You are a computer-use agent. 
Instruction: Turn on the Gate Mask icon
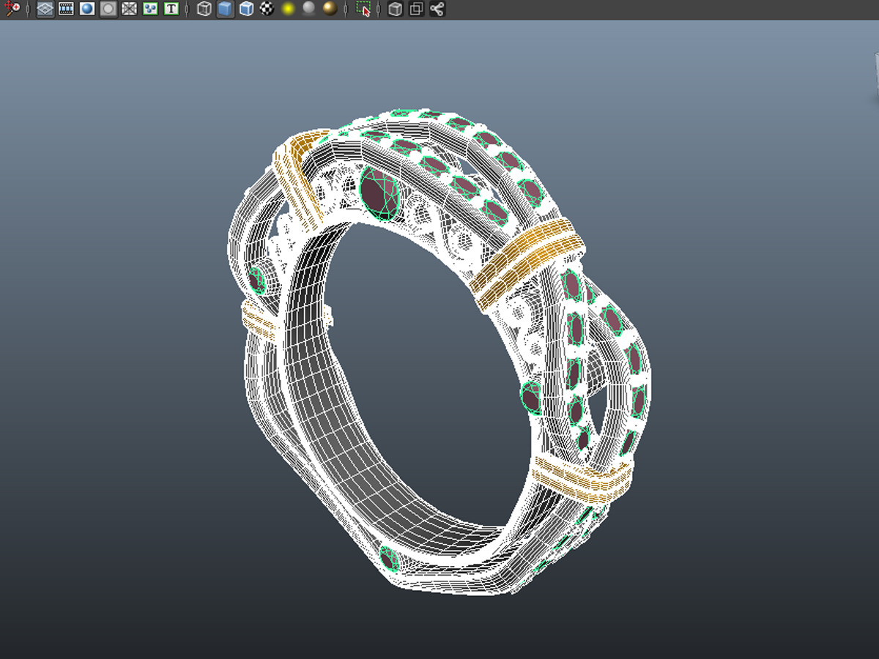(108, 10)
